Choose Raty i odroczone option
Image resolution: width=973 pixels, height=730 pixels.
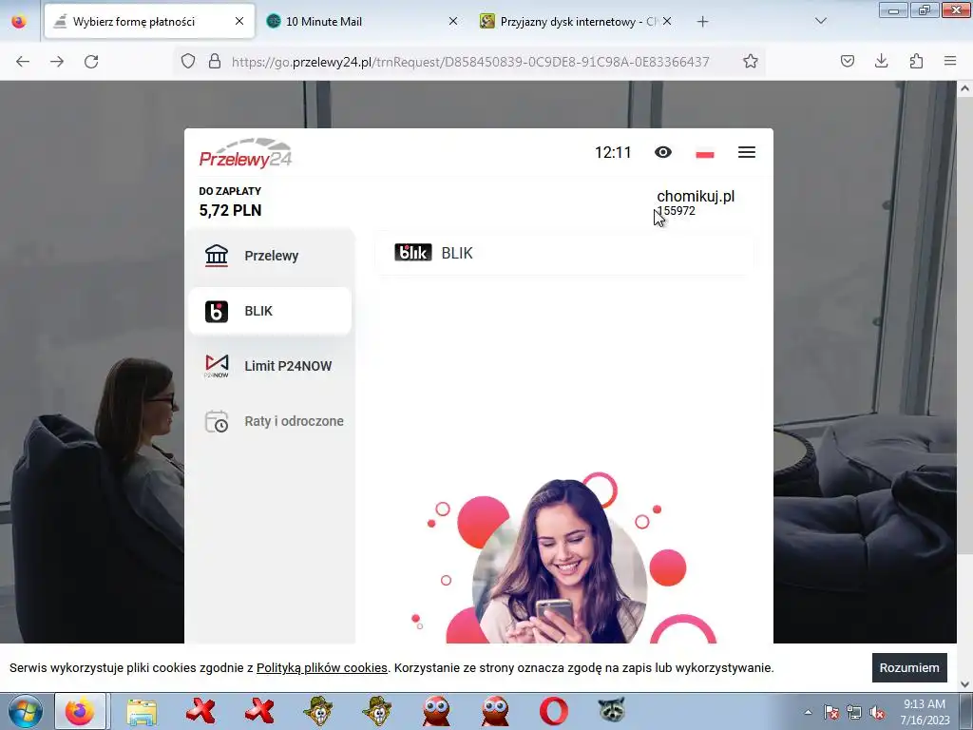[x=270, y=421]
